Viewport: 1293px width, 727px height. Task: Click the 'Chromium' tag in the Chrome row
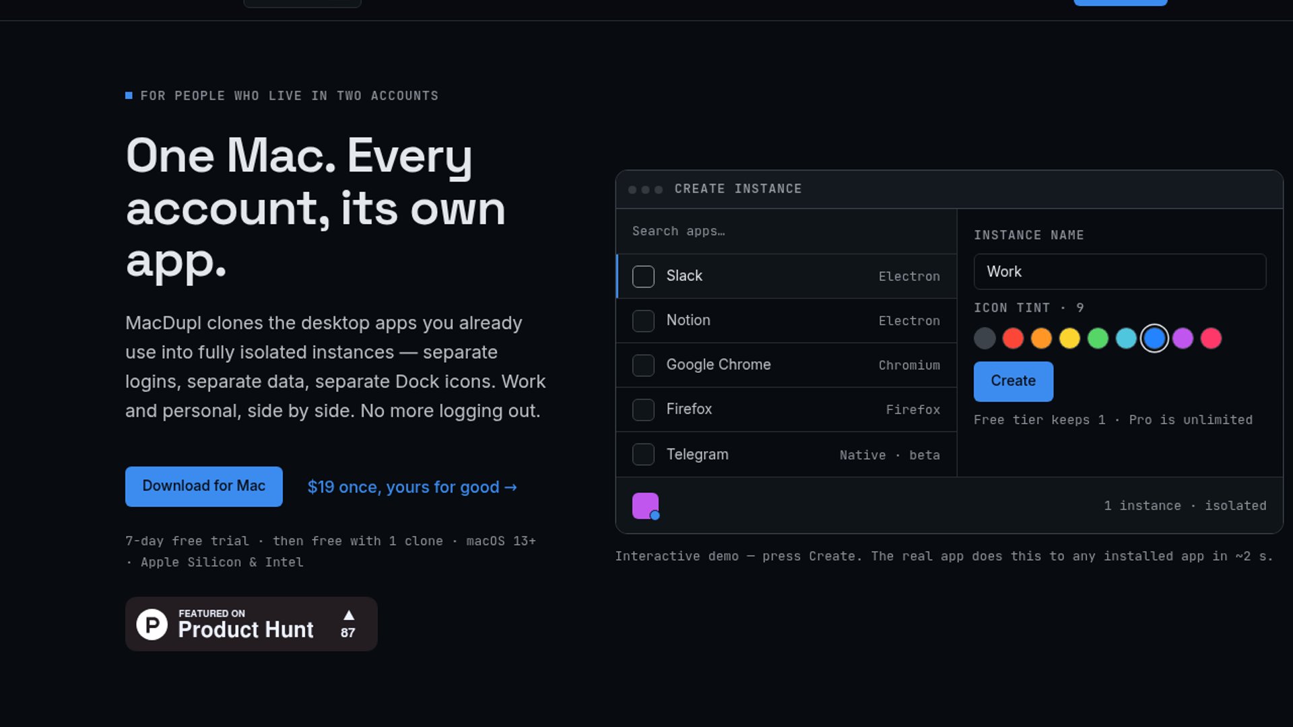click(x=909, y=366)
